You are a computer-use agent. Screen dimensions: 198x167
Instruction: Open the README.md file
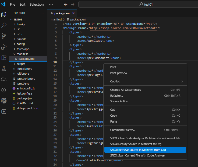[28, 103]
